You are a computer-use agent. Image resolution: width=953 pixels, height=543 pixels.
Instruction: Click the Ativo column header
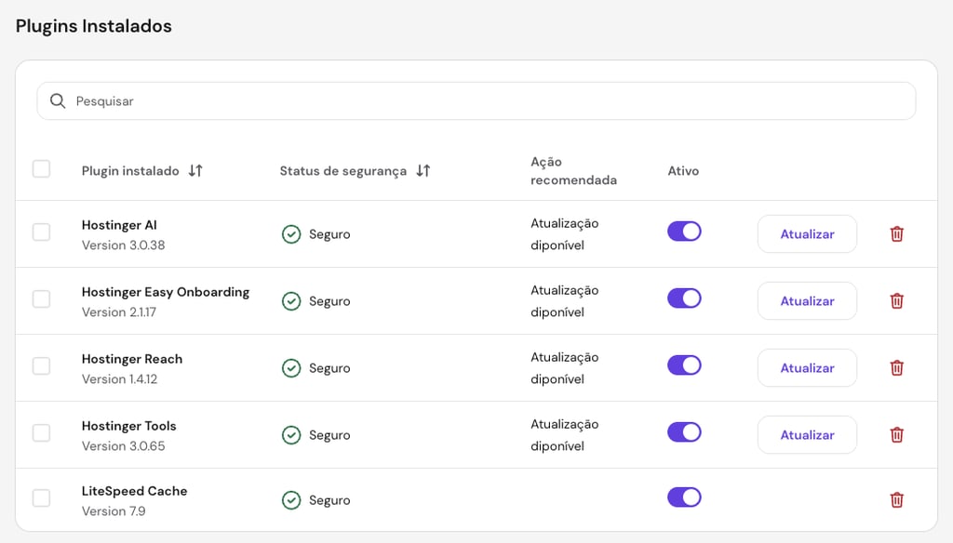pyautogui.click(x=683, y=171)
